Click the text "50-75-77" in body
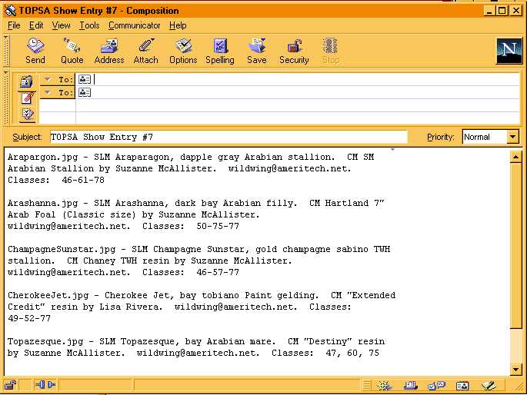The image size is (527, 395). click(x=218, y=226)
